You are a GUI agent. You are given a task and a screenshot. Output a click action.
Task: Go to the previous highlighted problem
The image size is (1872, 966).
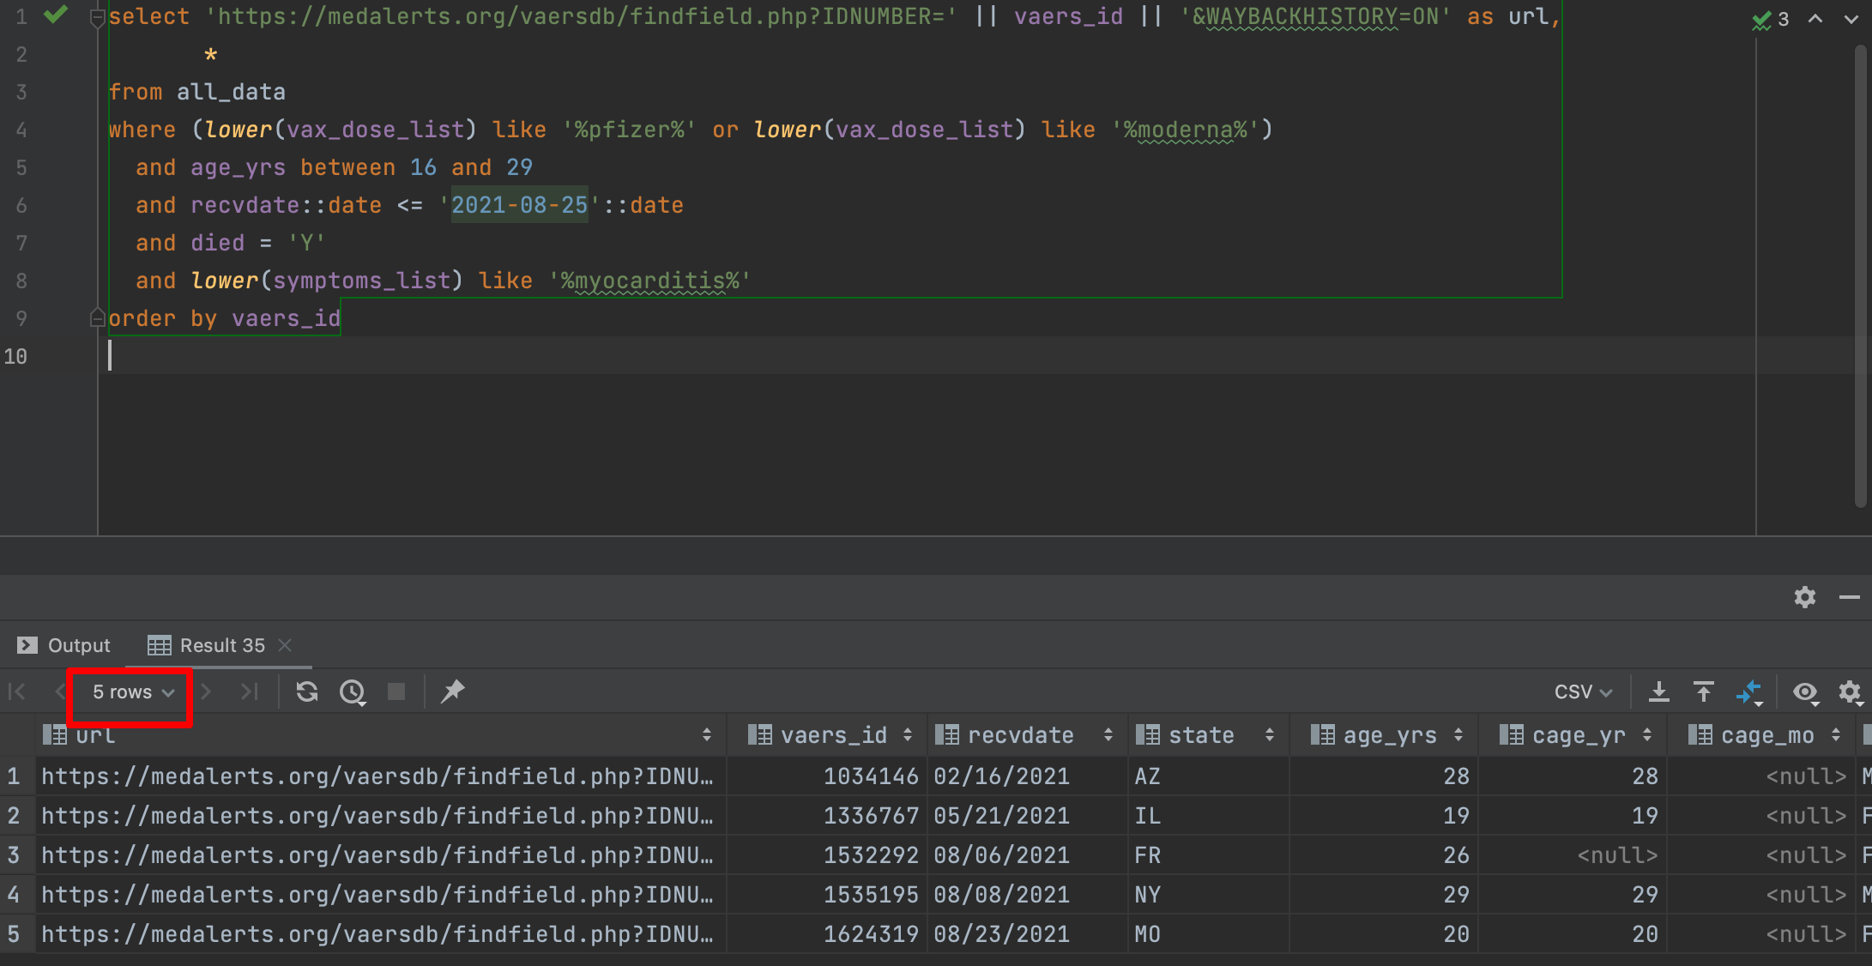(x=1815, y=19)
